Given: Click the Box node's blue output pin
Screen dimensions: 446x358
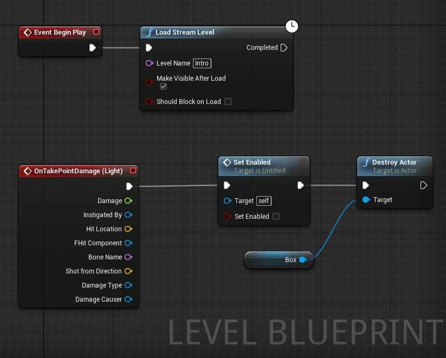Looking at the screenshot, I should point(302,259).
